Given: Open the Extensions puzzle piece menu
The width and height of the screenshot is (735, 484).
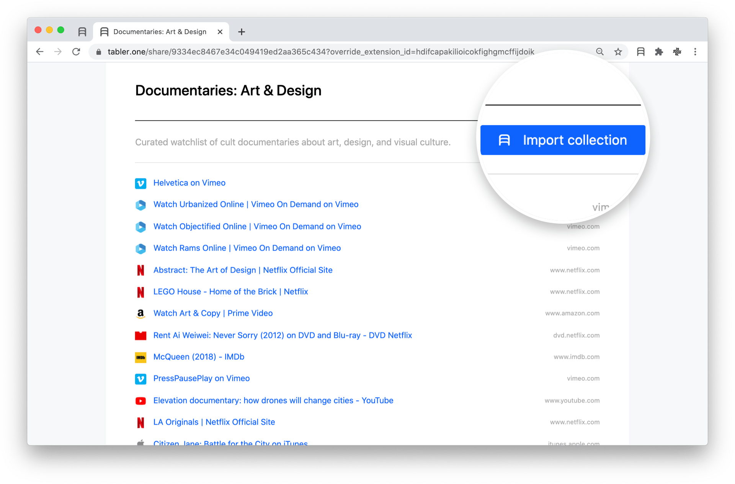Looking at the screenshot, I should point(659,52).
